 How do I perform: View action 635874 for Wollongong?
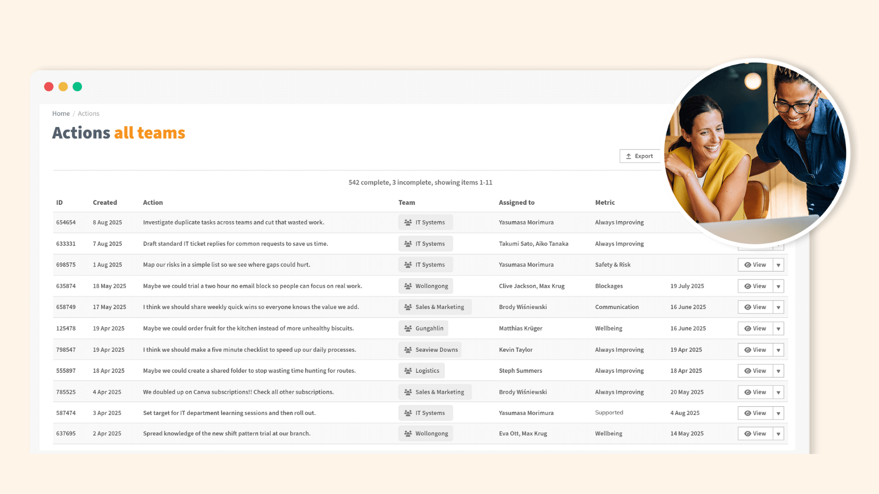click(x=755, y=286)
